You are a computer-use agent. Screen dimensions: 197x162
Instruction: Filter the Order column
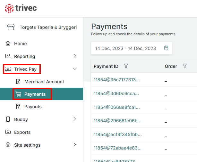184,66
